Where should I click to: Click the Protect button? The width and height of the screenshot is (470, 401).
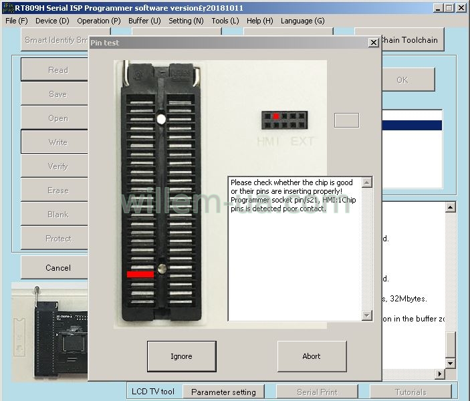[x=55, y=239]
